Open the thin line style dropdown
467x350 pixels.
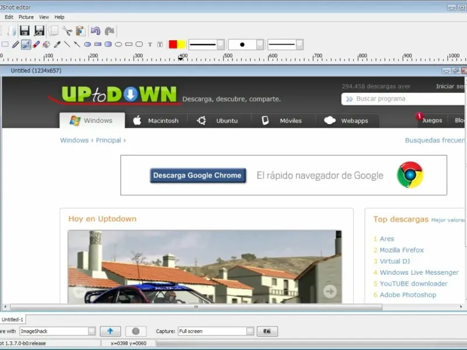click(x=299, y=45)
